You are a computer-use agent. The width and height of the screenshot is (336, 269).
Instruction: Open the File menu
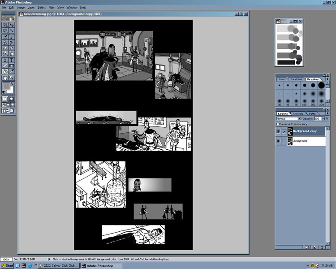click(x=4, y=7)
